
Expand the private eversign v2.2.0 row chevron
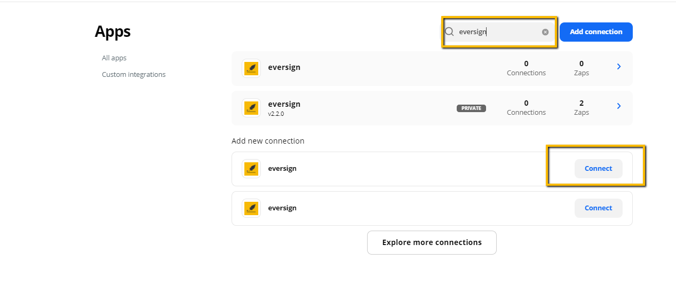tap(619, 106)
